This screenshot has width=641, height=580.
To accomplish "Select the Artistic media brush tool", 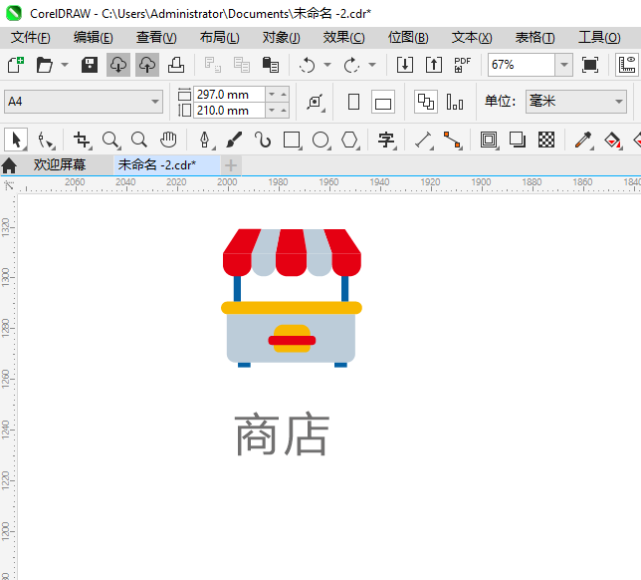I will point(234,140).
